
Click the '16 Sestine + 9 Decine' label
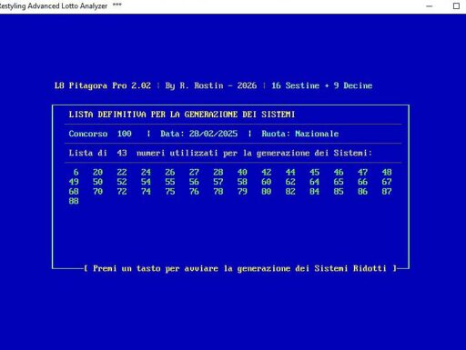tap(322, 85)
